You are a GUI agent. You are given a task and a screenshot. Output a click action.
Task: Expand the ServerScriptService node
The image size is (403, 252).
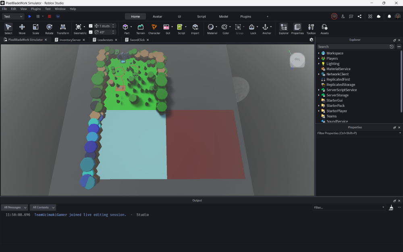pos(319,90)
